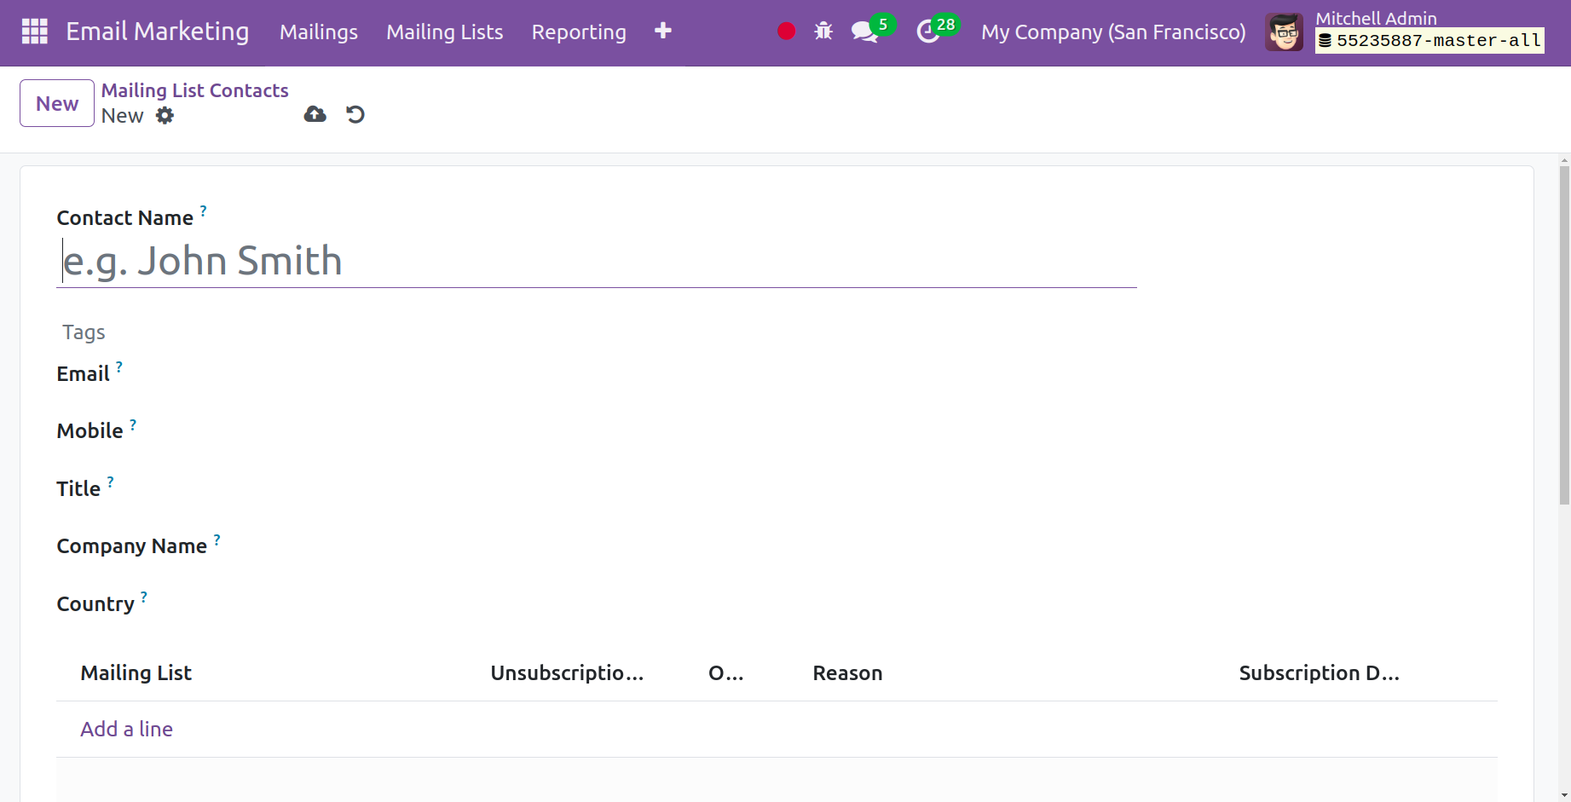The image size is (1571, 802).
Task: Click the gear actions icon next to New
Action: [165, 116]
